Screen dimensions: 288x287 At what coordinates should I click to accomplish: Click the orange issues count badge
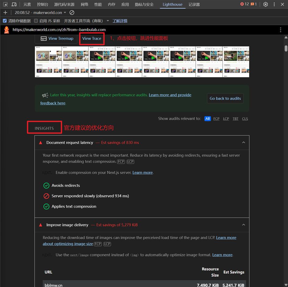254,4
